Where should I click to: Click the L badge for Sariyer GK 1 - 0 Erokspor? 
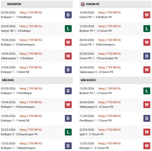click(x=68, y=29)
